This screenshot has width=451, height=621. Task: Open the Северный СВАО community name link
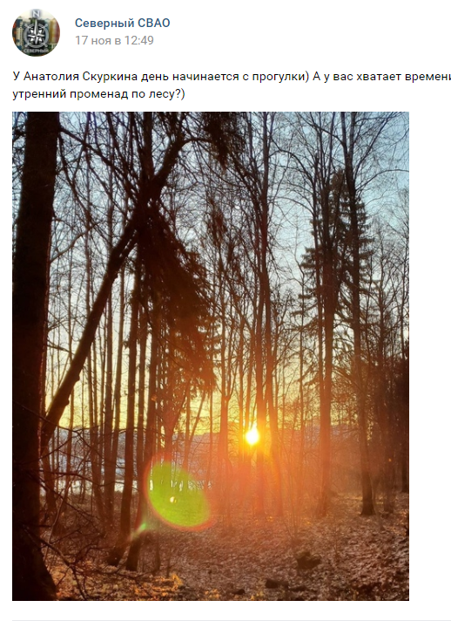pyautogui.click(x=123, y=23)
